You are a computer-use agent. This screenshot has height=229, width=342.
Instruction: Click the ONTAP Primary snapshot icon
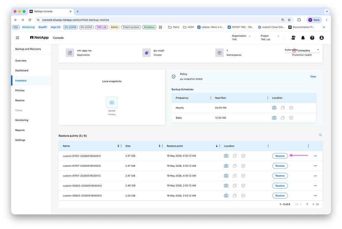[x=112, y=102]
